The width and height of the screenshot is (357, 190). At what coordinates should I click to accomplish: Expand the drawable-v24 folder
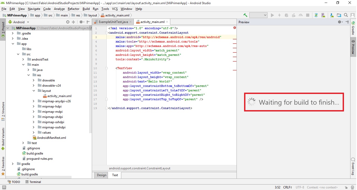click(x=34, y=86)
